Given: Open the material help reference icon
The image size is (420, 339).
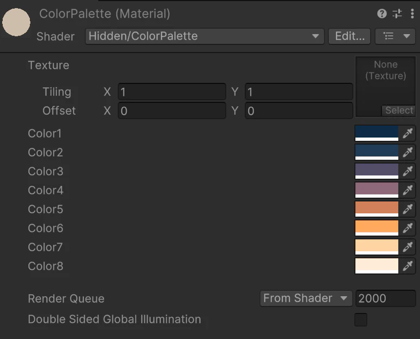Looking at the screenshot, I should click(x=382, y=14).
